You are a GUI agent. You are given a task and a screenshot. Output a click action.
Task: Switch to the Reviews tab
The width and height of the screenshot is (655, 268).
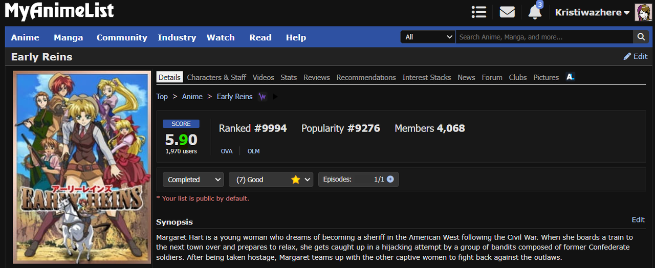pyautogui.click(x=316, y=77)
